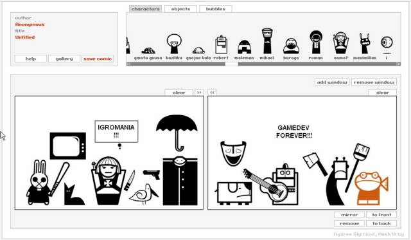Pick the eyeball character
This screenshot has height=240, width=411.
click(x=387, y=42)
